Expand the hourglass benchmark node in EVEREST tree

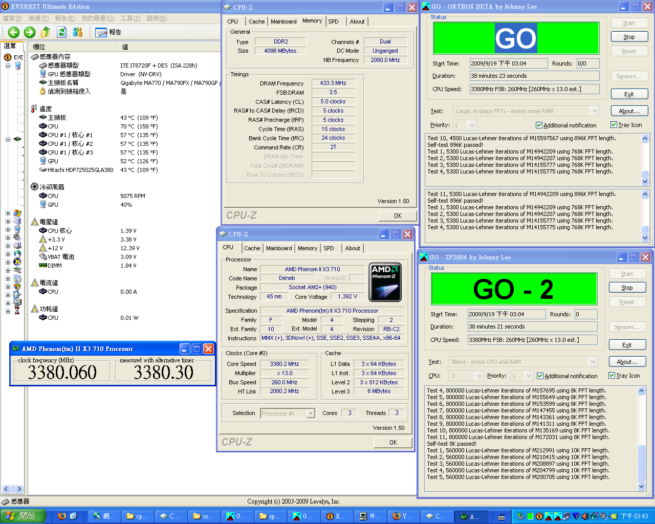point(8,311)
